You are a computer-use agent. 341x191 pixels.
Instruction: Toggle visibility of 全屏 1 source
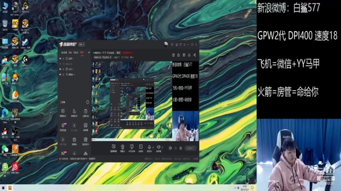click(x=60, y=59)
